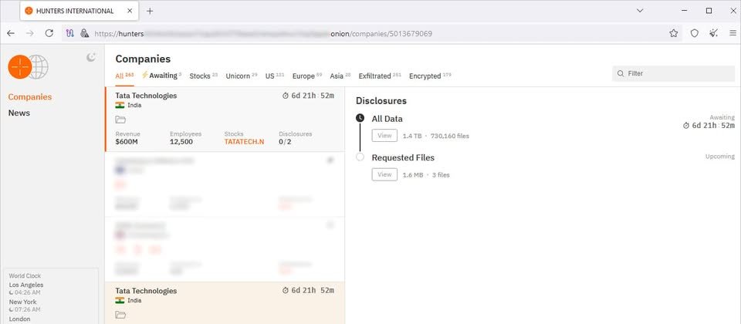
Task: Click the Tor circuit icon in address bar
Action: coord(69,33)
